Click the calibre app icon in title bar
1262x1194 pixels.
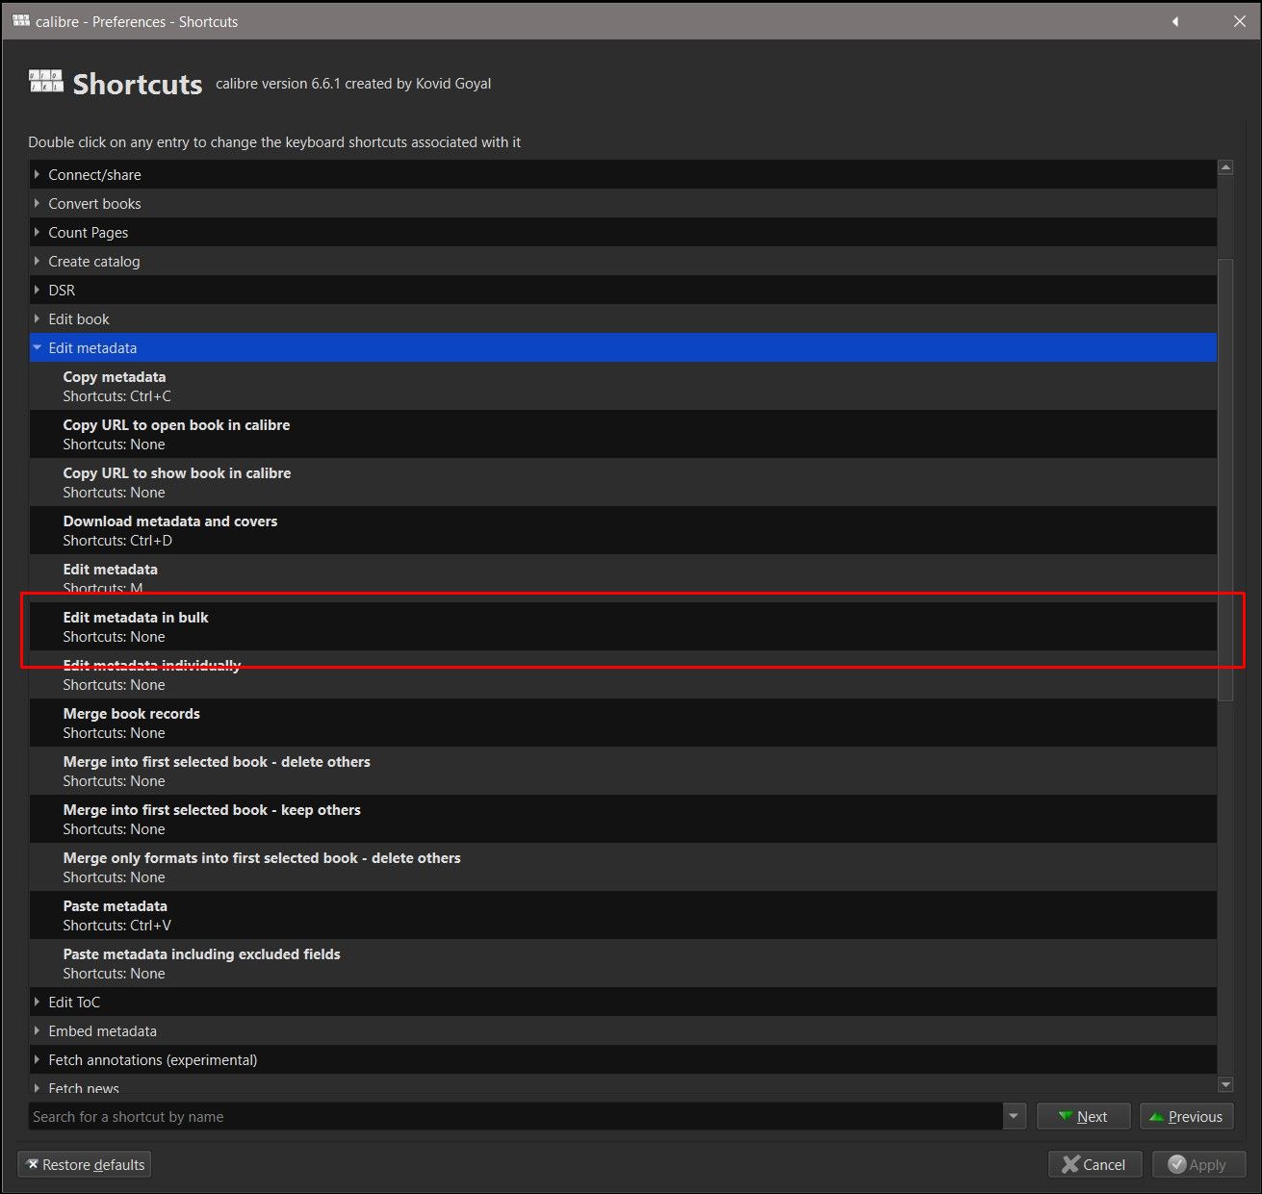click(x=20, y=20)
